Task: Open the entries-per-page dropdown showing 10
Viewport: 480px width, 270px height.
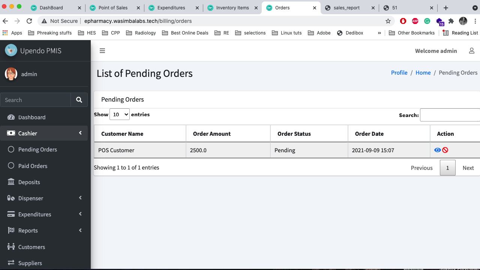Action: click(119, 114)
